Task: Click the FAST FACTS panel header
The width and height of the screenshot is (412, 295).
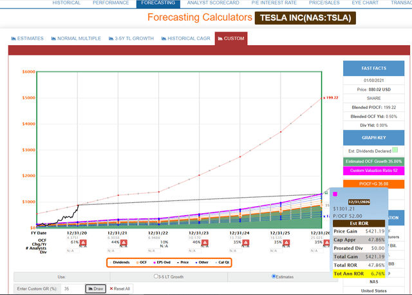Action: click(373, 68)
